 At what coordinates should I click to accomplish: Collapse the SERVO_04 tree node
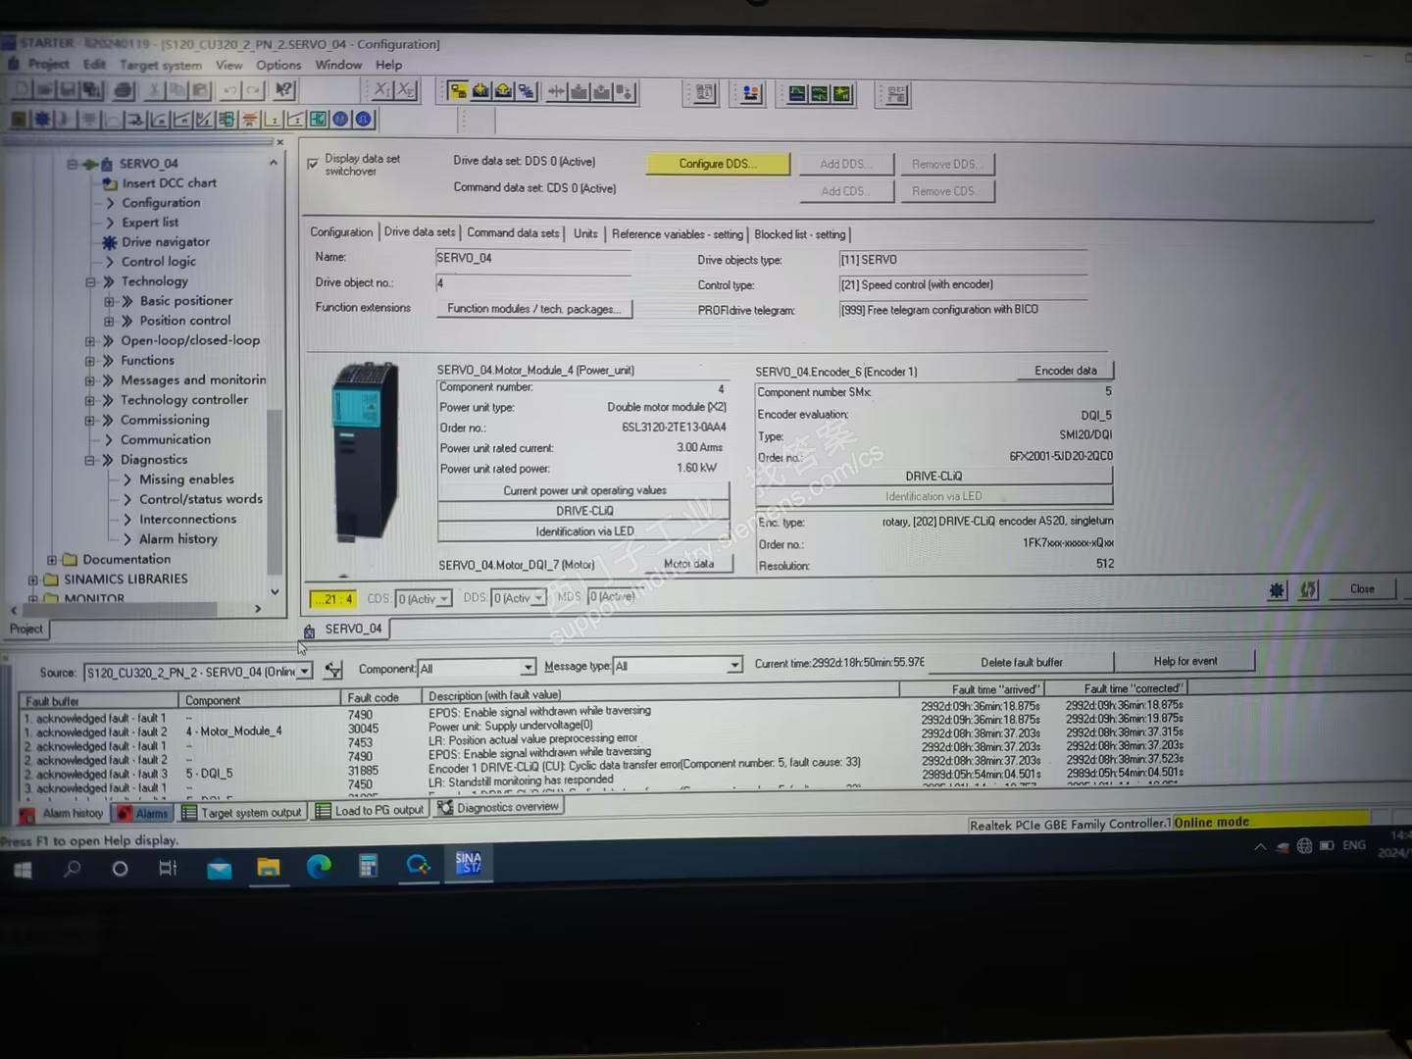tap(72, 164)
